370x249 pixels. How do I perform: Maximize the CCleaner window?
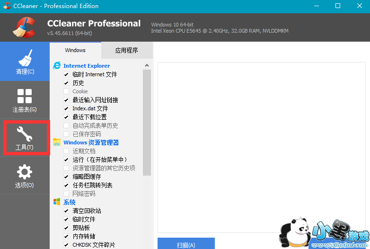coord(338,6)
